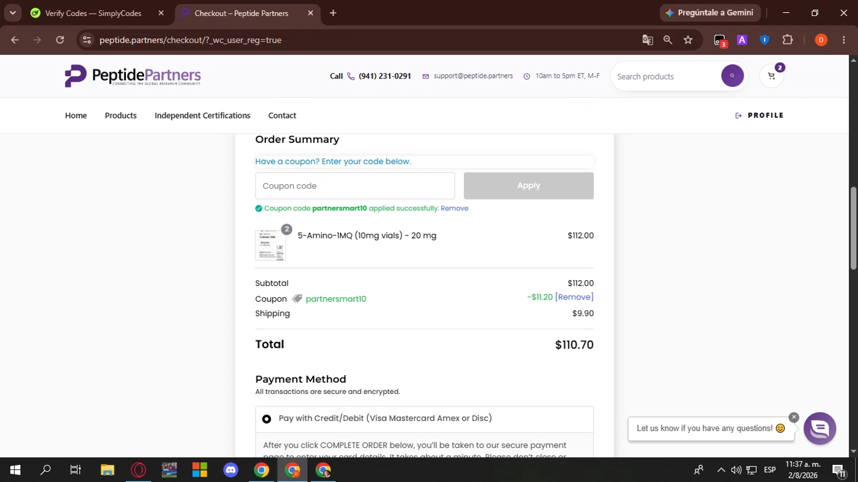Viewport: 858px width, 482px height.
Task: Open Task View on the taskbar
Action: (x=76, y=470)
